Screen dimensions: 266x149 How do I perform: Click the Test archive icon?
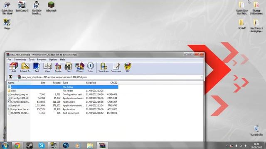coord(37,67)
